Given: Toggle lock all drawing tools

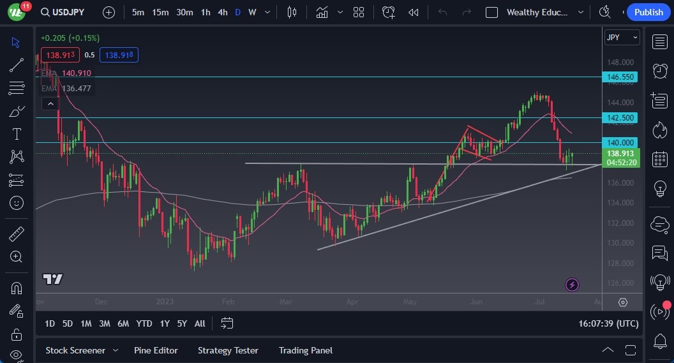Looking at the screenshot, I should pos(17,334).
